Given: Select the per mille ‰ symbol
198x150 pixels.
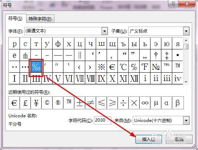Looking at the screenshot, I should [36, 67].
